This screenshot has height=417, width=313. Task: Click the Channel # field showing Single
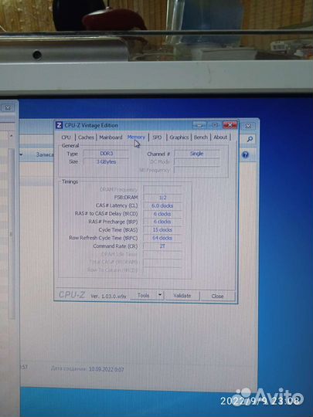pos(197,154)
